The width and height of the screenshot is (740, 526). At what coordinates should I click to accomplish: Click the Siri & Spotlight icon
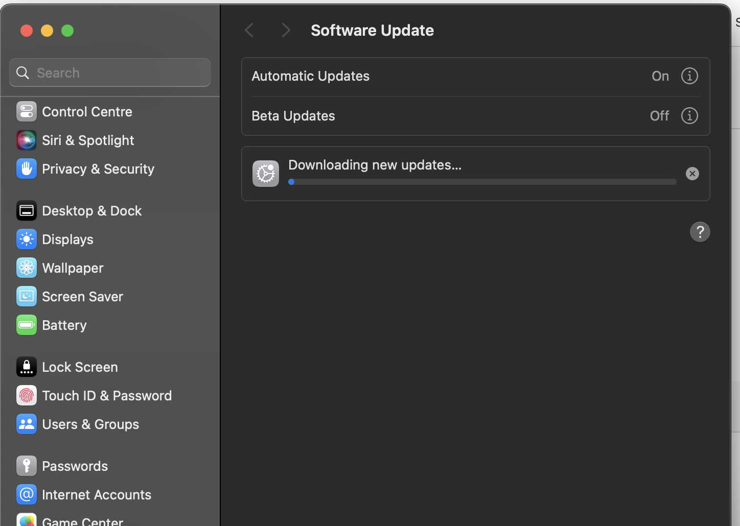pyautogui.click(x=27, y=140)
